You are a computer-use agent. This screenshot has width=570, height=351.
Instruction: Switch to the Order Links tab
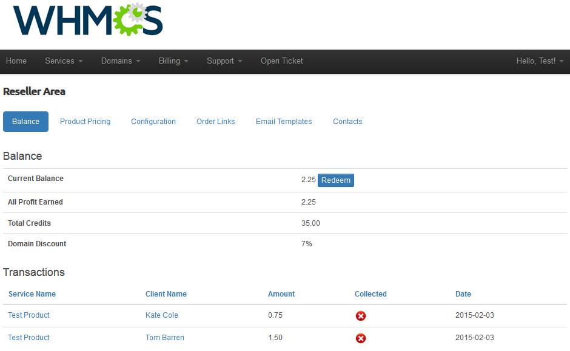pyautogui.click(x=215, y=122)
